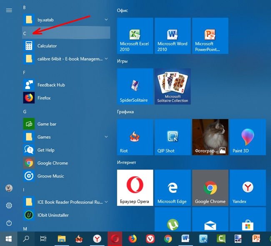Open the Photos tile with cat picture
The width and height of the screenshot is (271, 246).
[210, 137]
